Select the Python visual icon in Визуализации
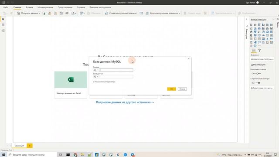The image size is (279, 157). click(x=272, y=39)
